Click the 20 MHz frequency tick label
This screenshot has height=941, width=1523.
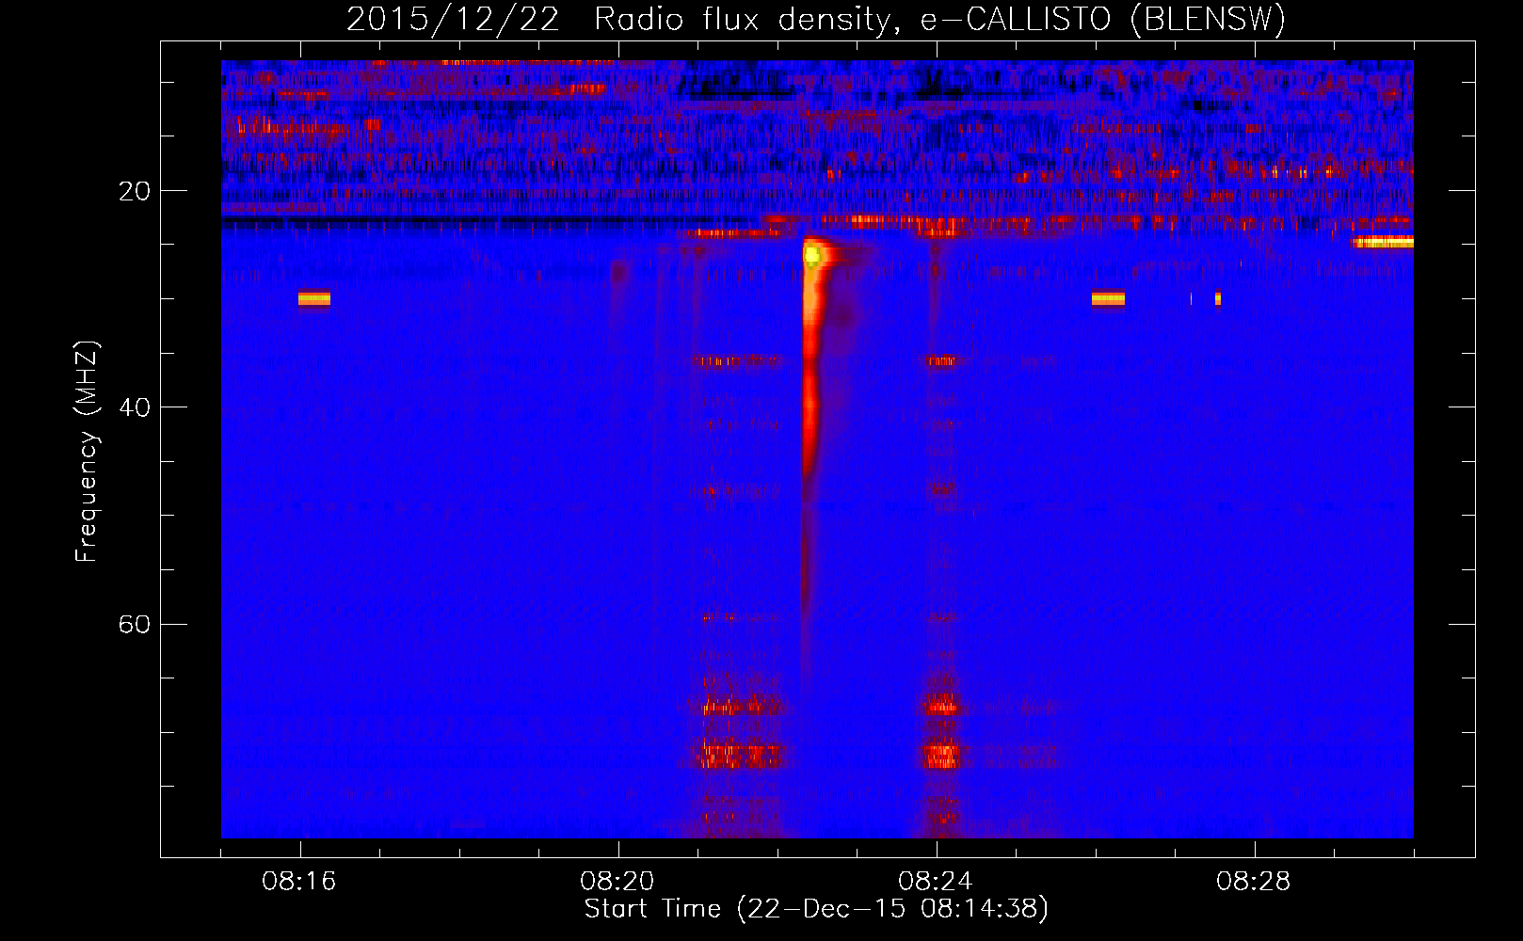pos(135,191)
